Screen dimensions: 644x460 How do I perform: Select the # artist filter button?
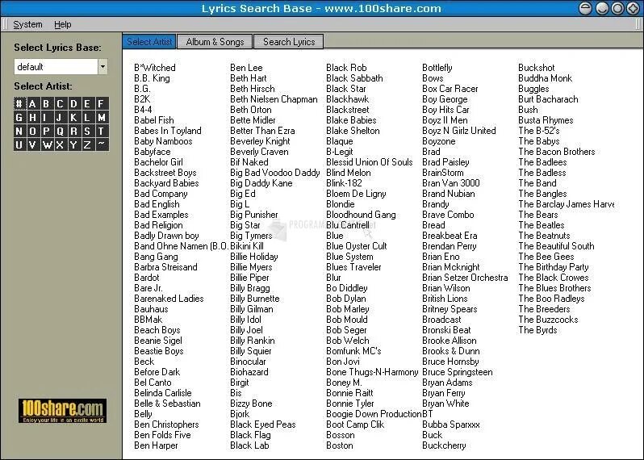pos(19,103)
